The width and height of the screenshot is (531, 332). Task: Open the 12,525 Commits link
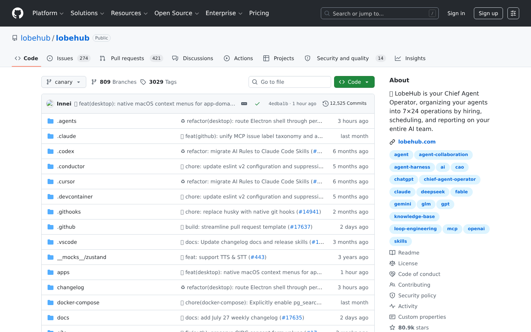pyautogui.click(x=344, y=104)
